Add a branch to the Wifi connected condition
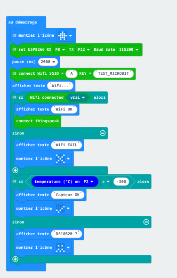The width and height of the screenshot is (177, 278). pos(15,170)
